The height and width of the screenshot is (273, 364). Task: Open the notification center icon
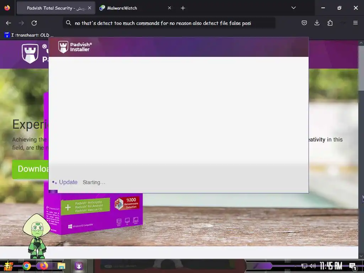tap(353, 266)
